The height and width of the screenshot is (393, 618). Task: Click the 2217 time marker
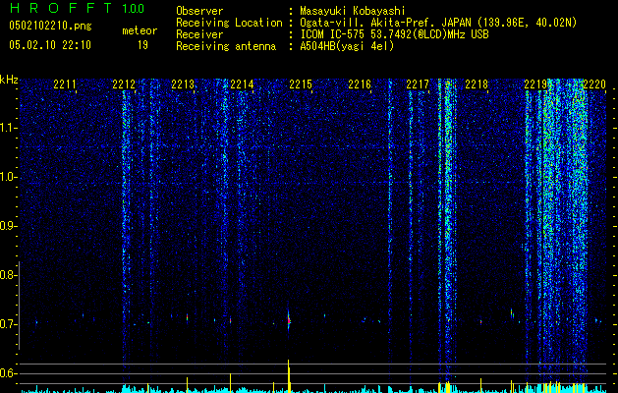point(418,84)
